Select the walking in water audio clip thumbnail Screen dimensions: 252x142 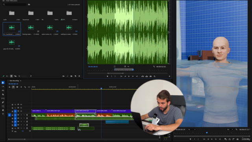69,28
